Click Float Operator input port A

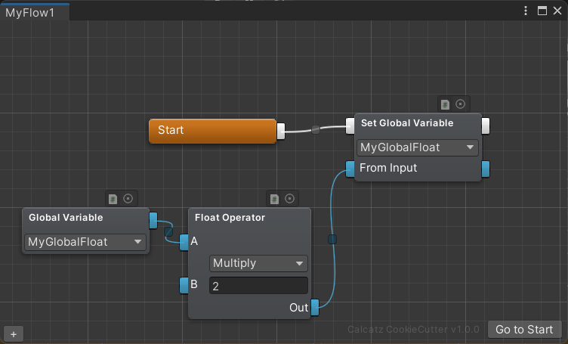[184, 243]
